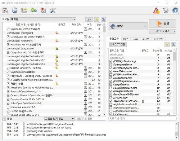
Task: Switch to the saves tab
Action: (x=146, y=39)
